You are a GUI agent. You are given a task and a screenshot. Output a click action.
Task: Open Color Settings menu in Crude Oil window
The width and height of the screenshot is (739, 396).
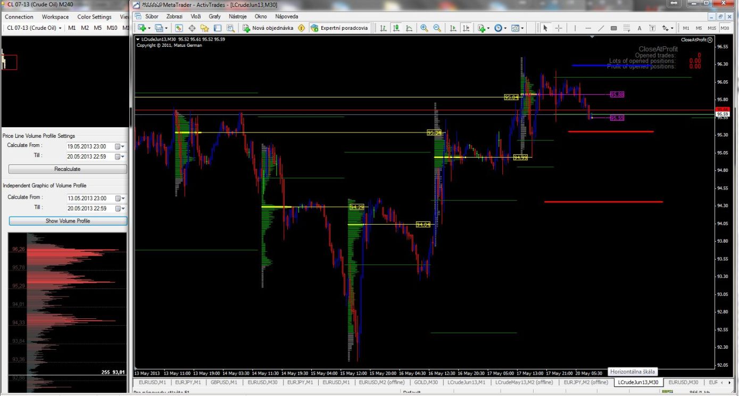(x=94, y=17)
